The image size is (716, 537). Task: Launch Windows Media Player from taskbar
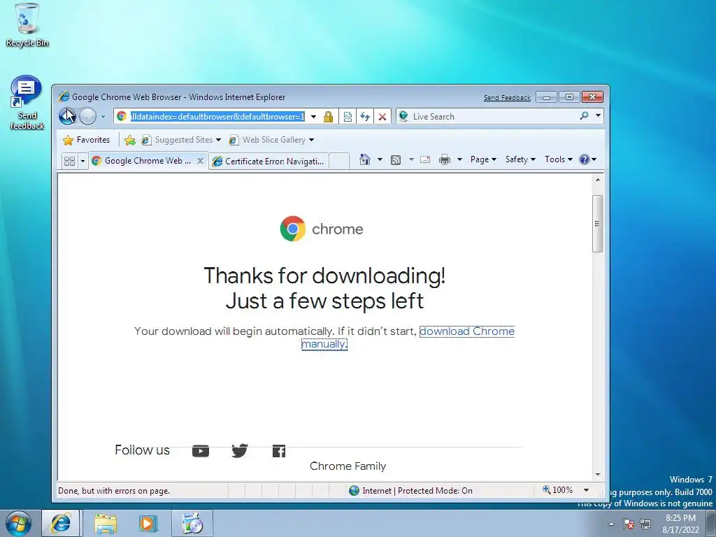(147, 524)
